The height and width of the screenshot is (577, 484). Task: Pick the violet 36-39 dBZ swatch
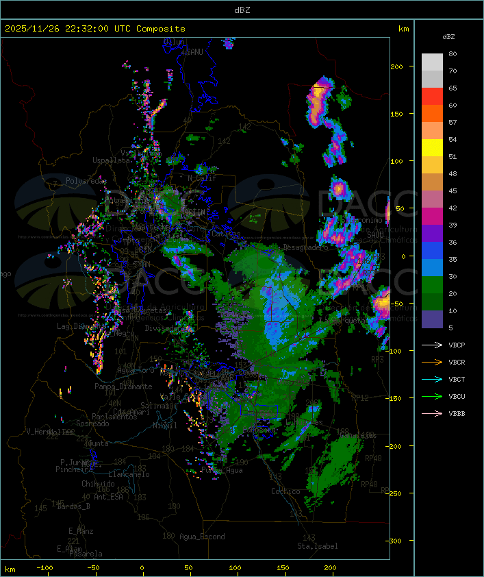tap(432, 233)
